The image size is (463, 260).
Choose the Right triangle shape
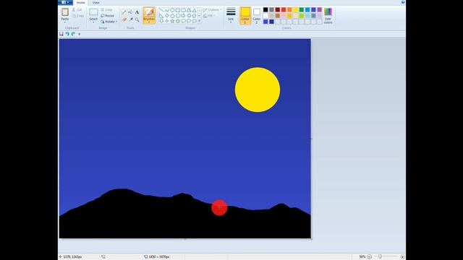pyautogui.click(x=161, y=16)
